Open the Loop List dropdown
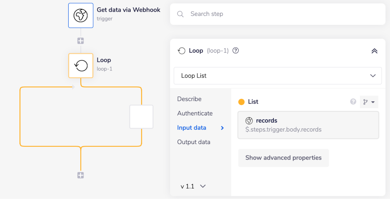390x199 pixels. click(x=278, y=76)
